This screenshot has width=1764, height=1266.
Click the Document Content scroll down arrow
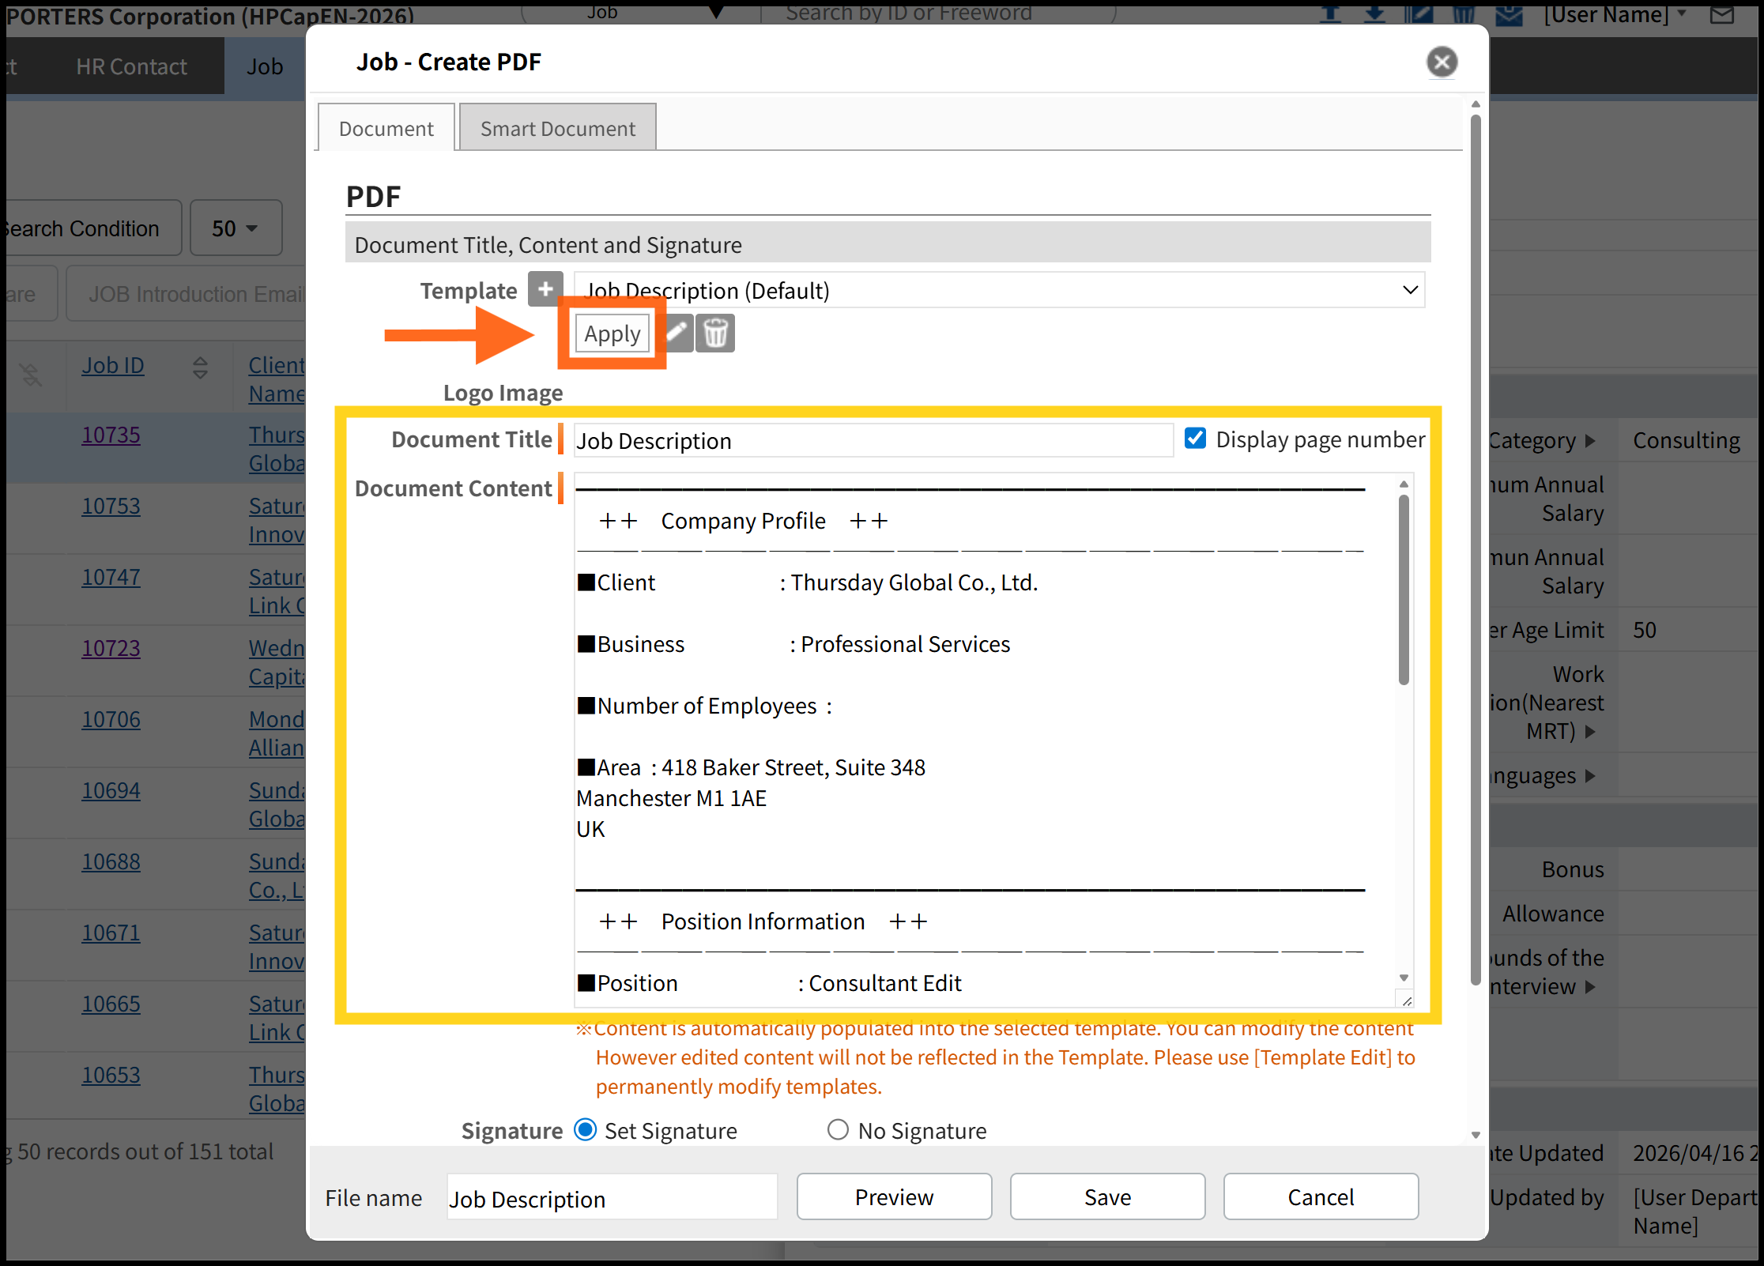click(x=1404, y=978)
